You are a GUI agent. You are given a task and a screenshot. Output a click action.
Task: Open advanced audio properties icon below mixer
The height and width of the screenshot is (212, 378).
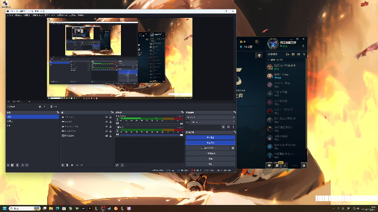coord(117,165)
